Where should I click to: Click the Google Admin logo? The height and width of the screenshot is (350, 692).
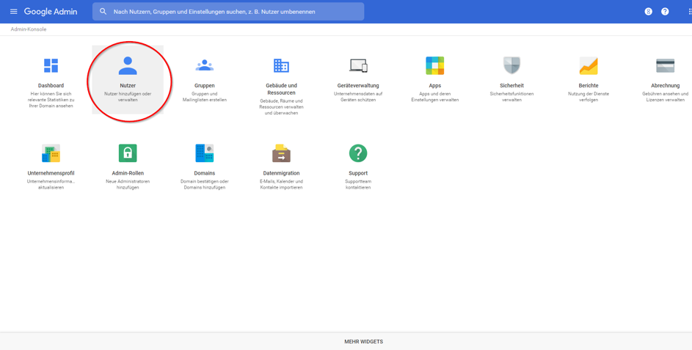tap(51, 12)
